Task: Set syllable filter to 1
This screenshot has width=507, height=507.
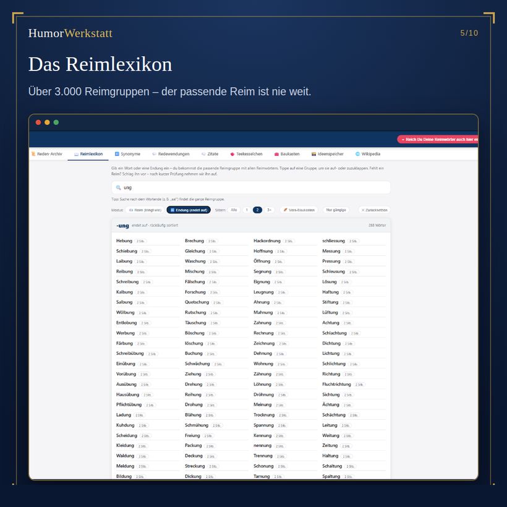Action: 247,210
